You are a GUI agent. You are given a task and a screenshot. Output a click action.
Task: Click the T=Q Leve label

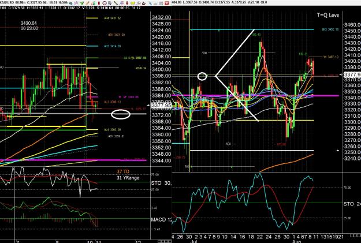point(328,15)
